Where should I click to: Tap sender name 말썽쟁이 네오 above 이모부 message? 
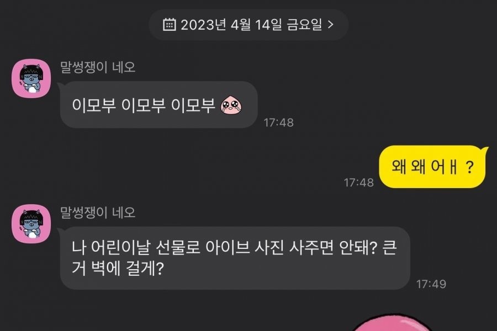98,67
